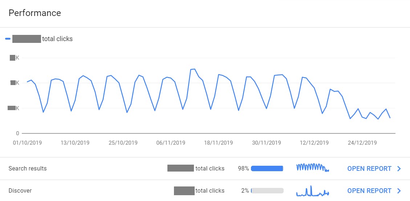Click OPEN REPORT for Search results
The height and width of the screenshot is (201, 410).
tap(369, 169)
